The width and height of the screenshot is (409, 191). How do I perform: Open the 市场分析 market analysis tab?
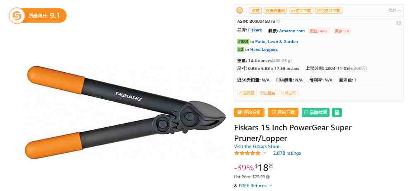(289, 93)
